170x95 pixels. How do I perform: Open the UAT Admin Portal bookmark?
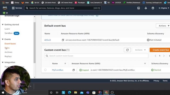pos(65,3)
